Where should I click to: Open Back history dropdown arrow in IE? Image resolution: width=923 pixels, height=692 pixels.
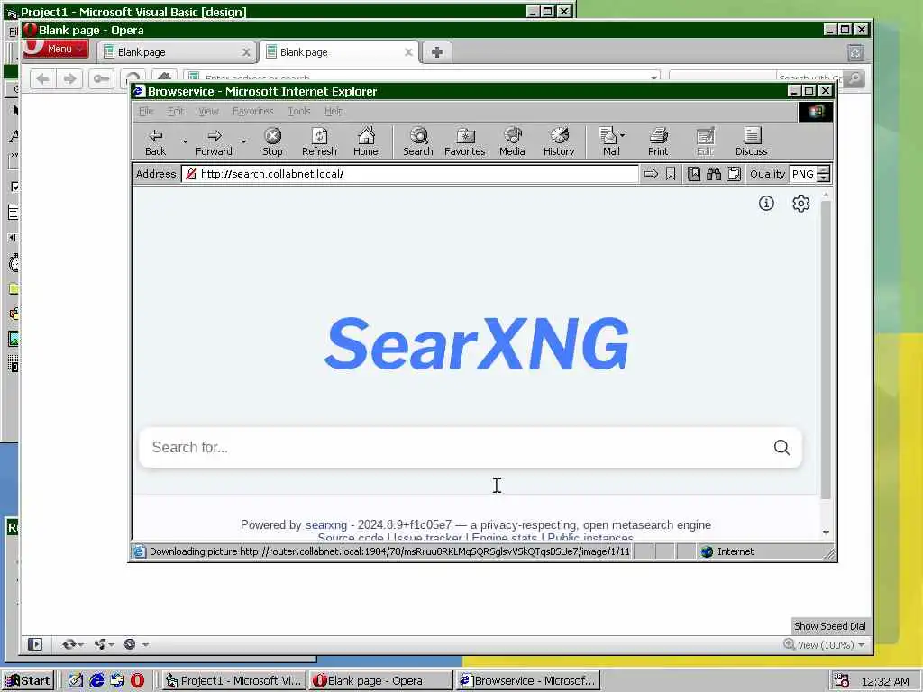coord(185,141)
